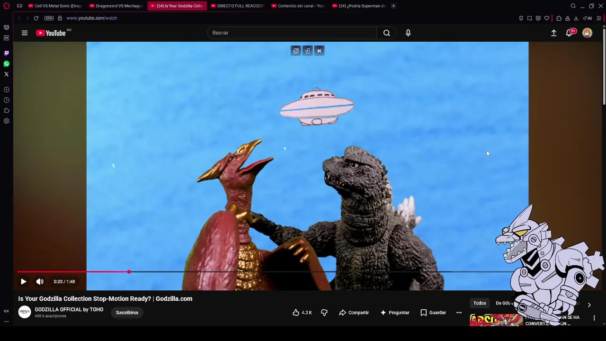This screenshot has width=606, height=341.
Task: Open settings gear in sidebar
Action: point(6,121)
